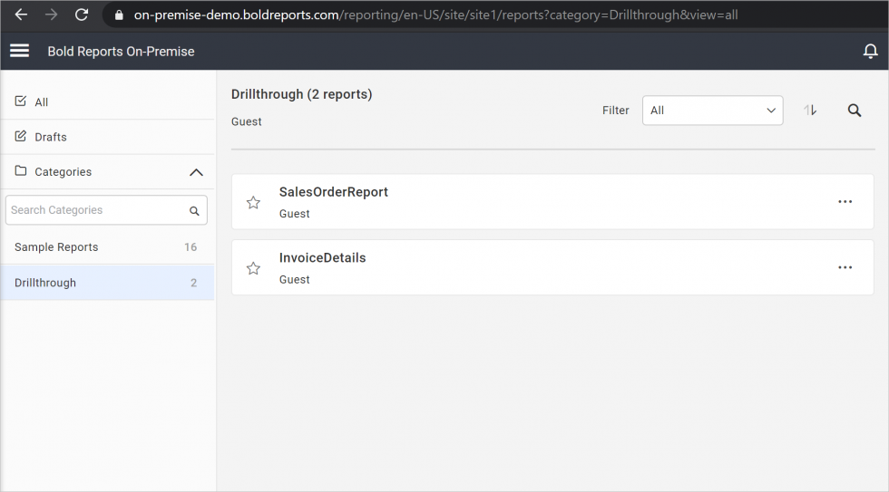
Task: Click the Categories folder icon
Action: (21, 170)
